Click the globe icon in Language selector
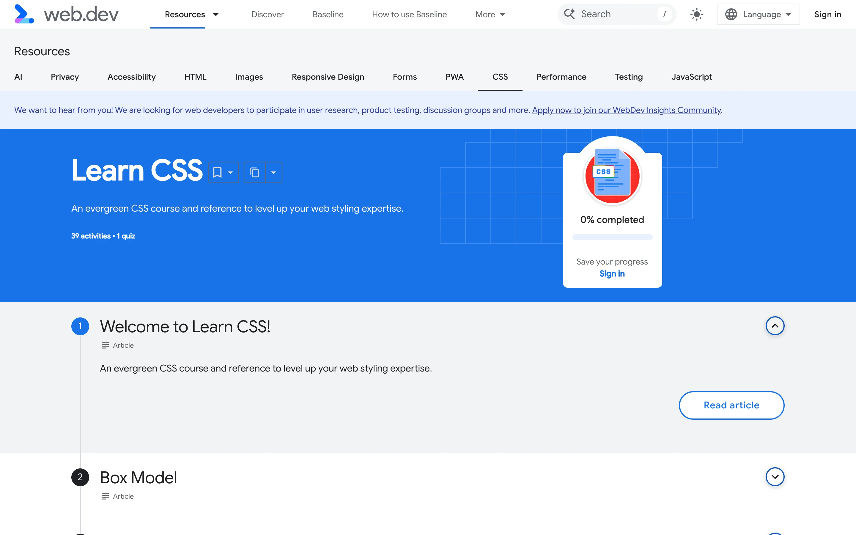The image size is (856, 535). pos(731,15)
